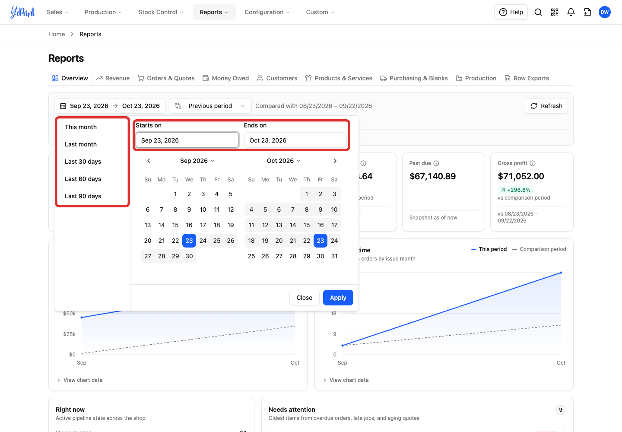The width and height of the screenshot is (622, 432).
Task: Click the Ends on date field
Action: coord(295,140)
